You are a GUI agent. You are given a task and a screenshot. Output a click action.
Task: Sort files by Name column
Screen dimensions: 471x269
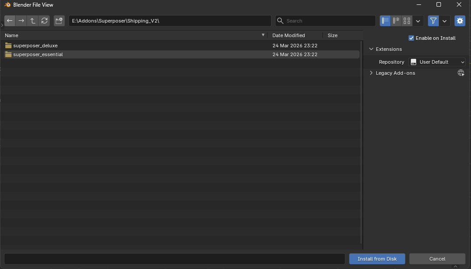11,35
